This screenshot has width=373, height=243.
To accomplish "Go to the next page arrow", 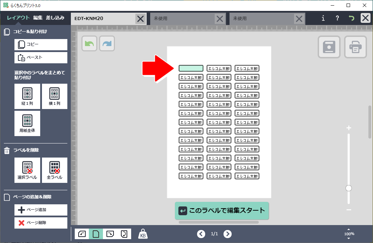I will pos(227,234).
